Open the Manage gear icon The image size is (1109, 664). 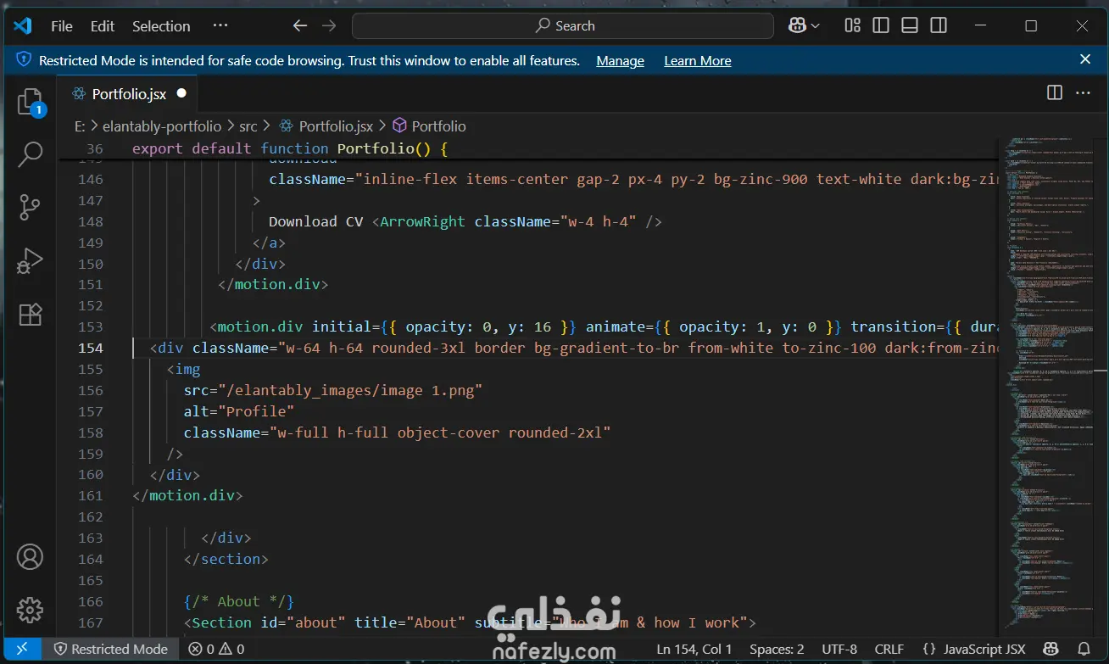(30, 610)
